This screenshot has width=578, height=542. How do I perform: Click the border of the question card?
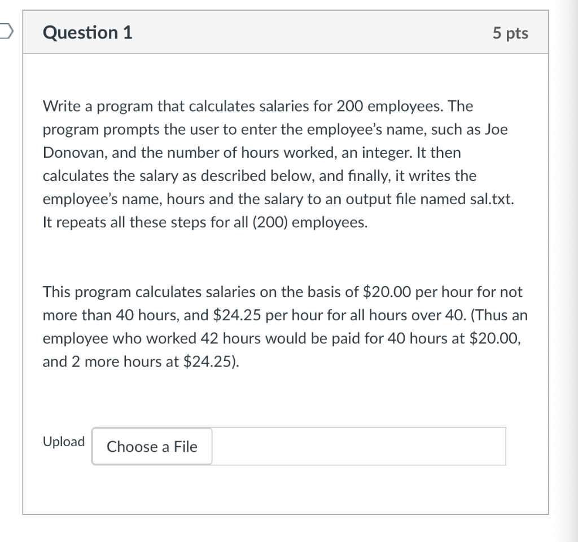point(23,282)
